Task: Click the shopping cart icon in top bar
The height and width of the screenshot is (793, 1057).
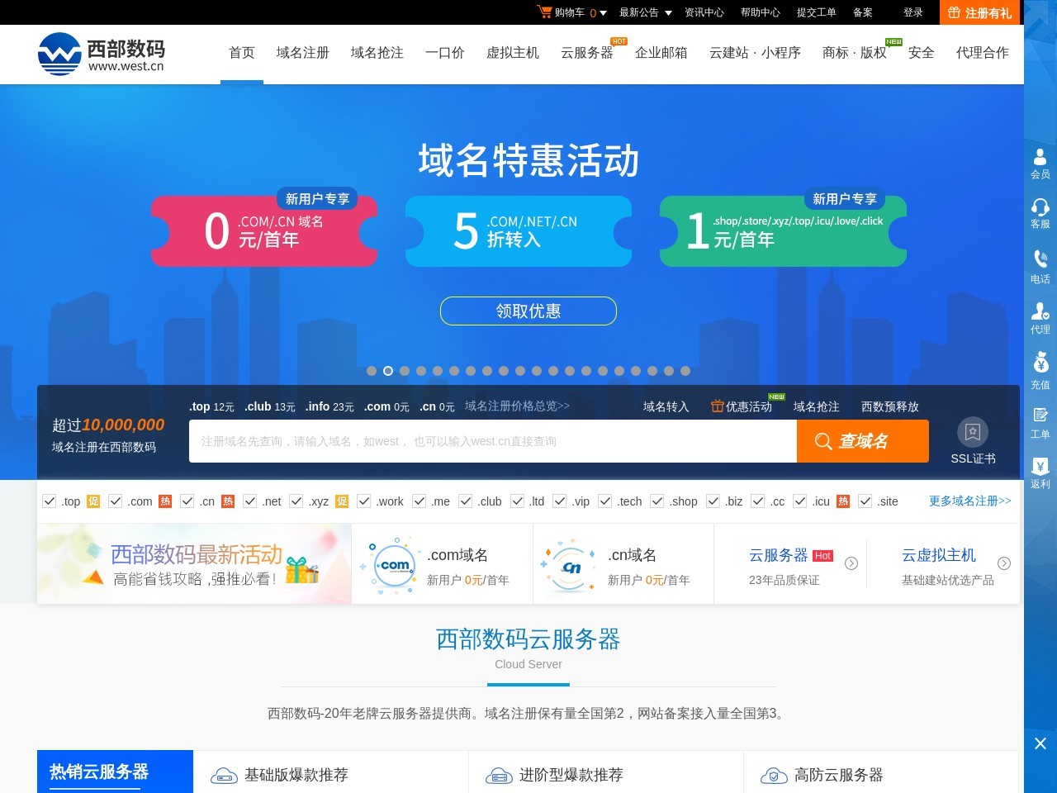Action: (x=545, y=12)
